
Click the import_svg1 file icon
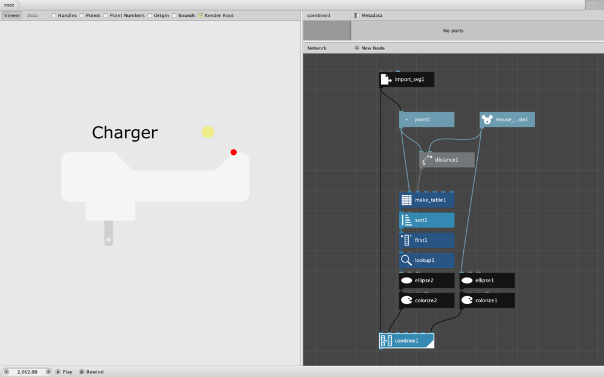coord(386,79)
